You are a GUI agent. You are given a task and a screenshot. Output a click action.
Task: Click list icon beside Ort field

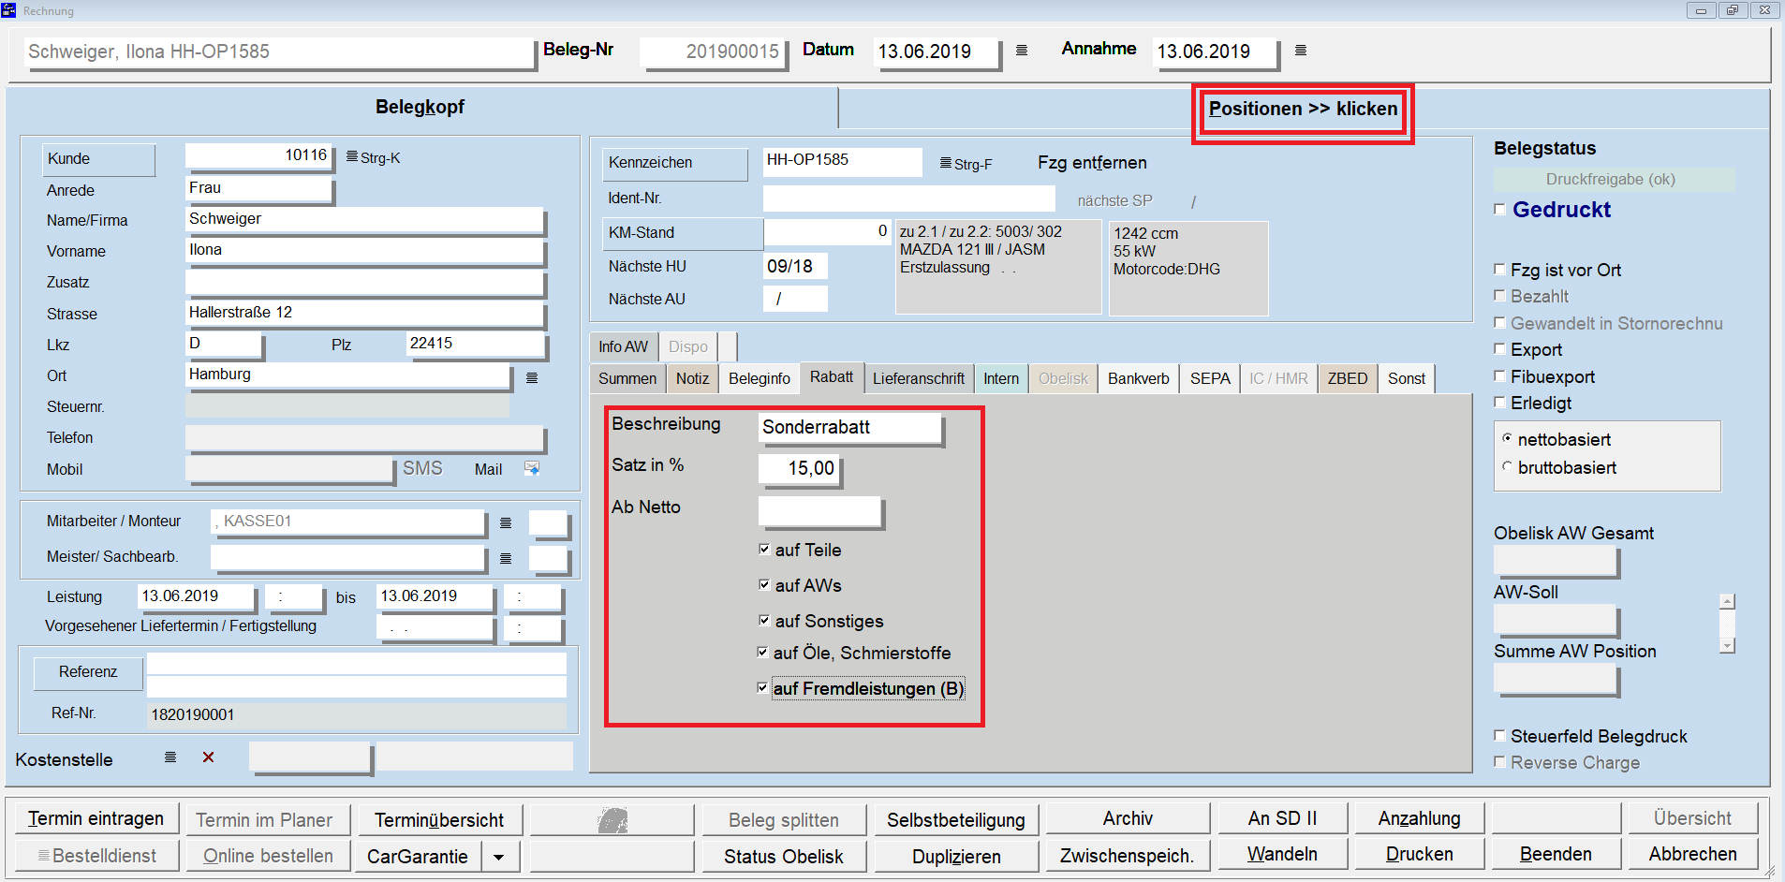pos(532,378)
